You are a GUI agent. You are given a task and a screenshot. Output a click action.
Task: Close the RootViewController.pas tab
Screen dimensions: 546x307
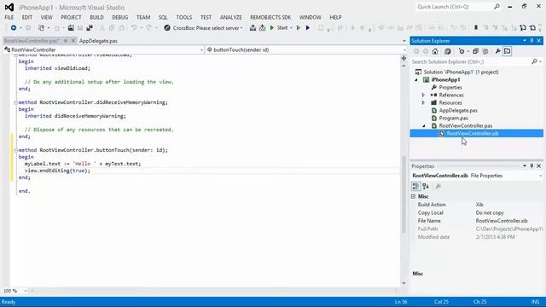[73, 41]
